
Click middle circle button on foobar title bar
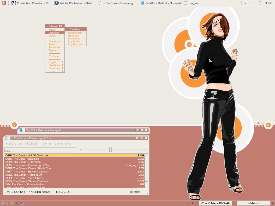click(x=142, y=138)
